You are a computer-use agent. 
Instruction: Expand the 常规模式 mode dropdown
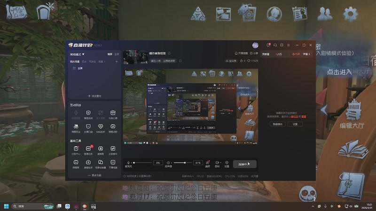(77, 54)
